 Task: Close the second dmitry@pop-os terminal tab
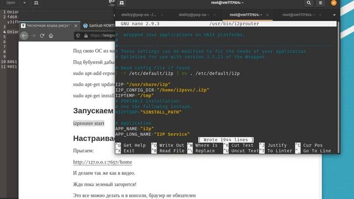215,15
